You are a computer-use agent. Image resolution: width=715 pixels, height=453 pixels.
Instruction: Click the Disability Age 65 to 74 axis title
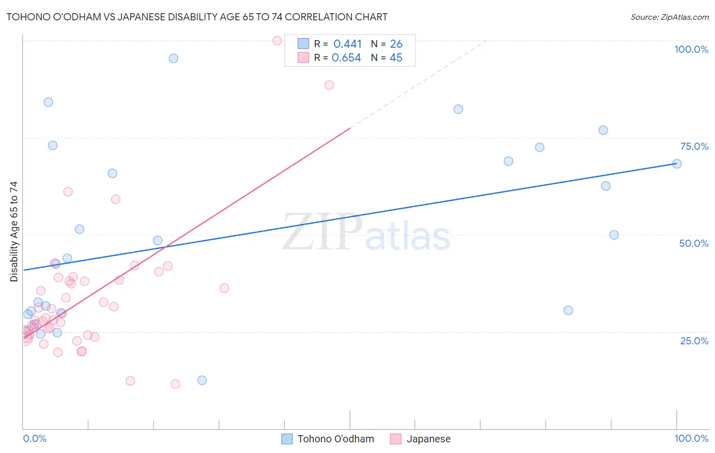coord(14,232)
